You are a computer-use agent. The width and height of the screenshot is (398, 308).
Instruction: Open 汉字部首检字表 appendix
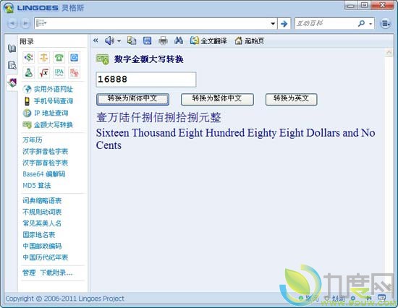(x=46, y=163)
